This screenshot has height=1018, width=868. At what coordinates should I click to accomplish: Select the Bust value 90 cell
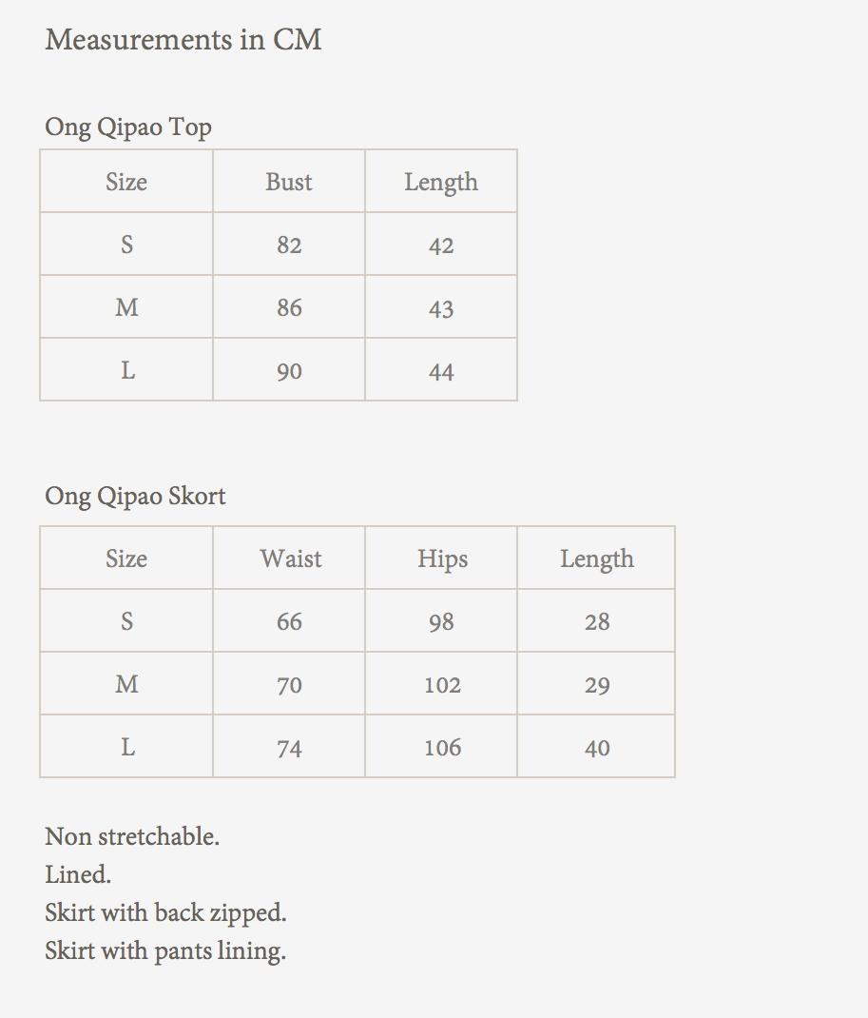(x=289, y=371)
